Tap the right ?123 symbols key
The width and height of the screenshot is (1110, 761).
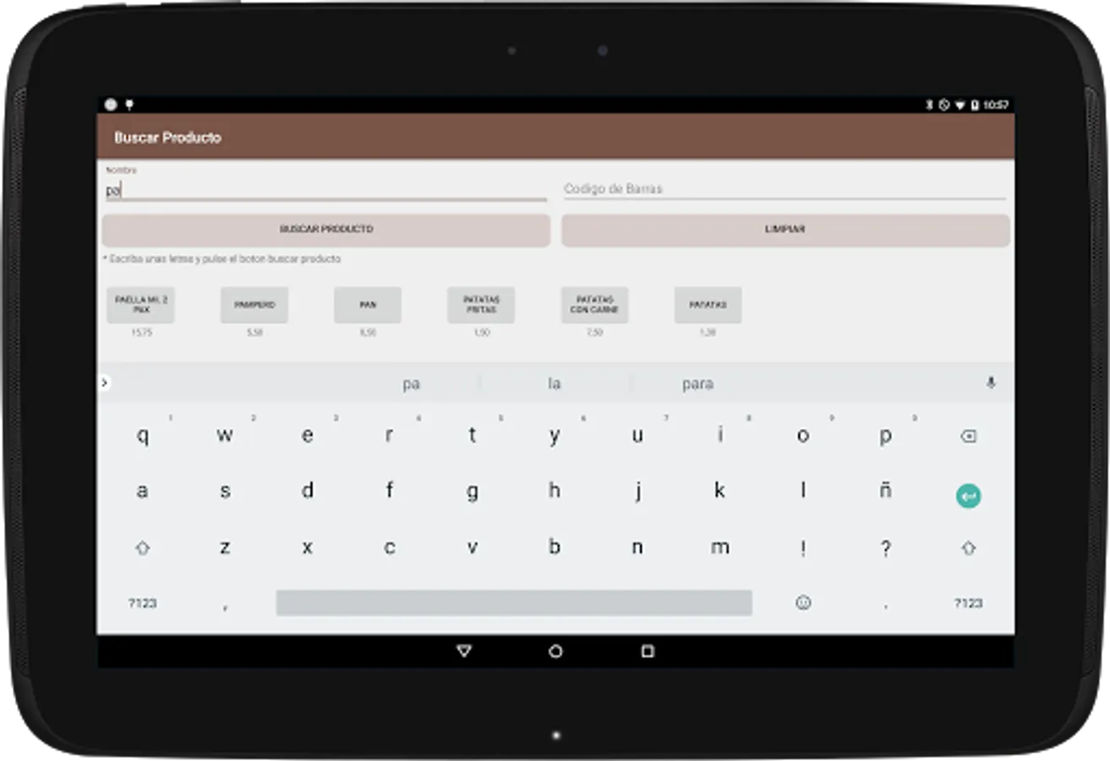point(968,603)
